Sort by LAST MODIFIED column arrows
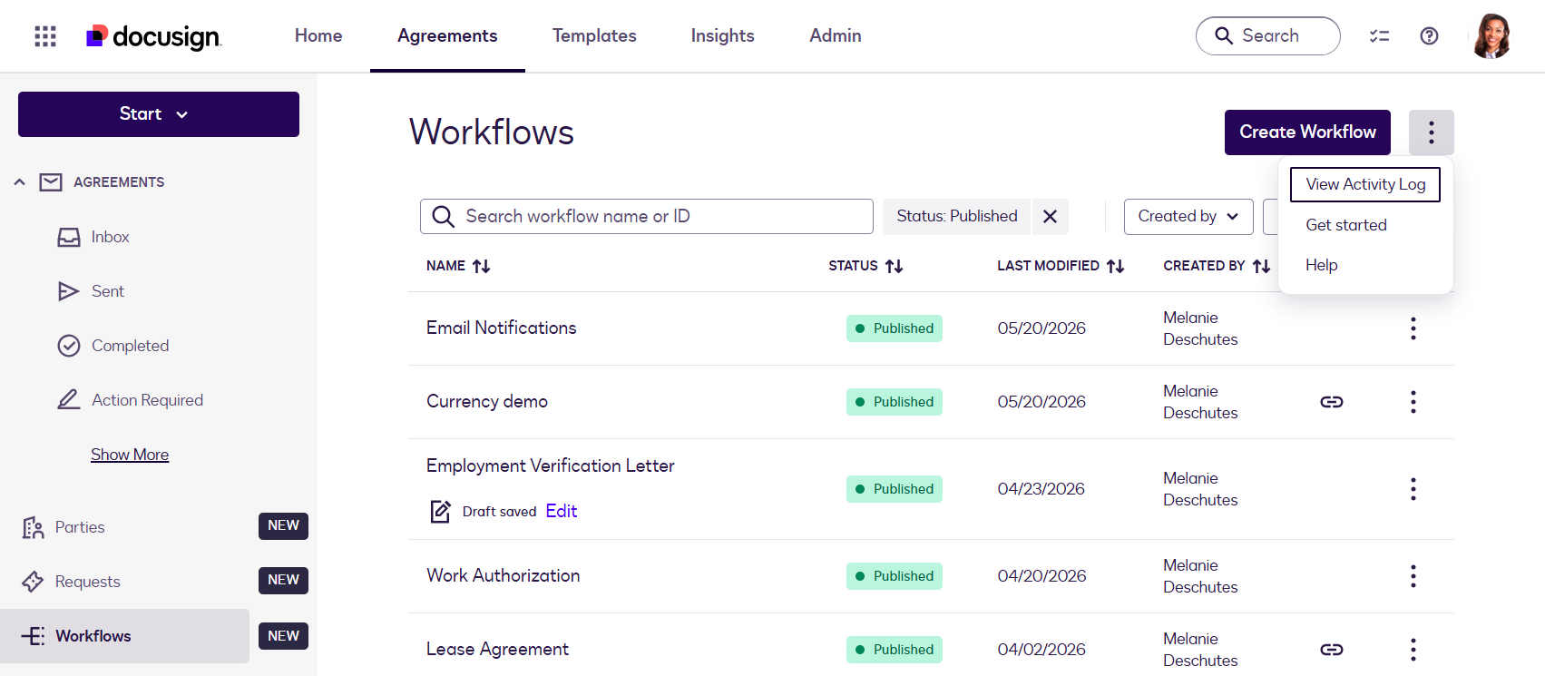 [x=1116, y=266]
